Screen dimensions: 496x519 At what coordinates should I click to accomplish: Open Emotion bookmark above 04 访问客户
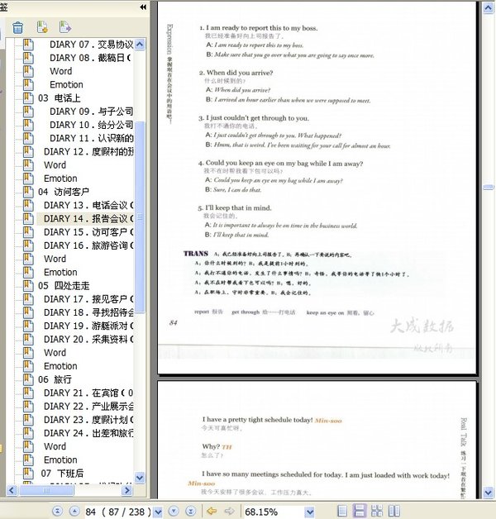click(60, 179)
